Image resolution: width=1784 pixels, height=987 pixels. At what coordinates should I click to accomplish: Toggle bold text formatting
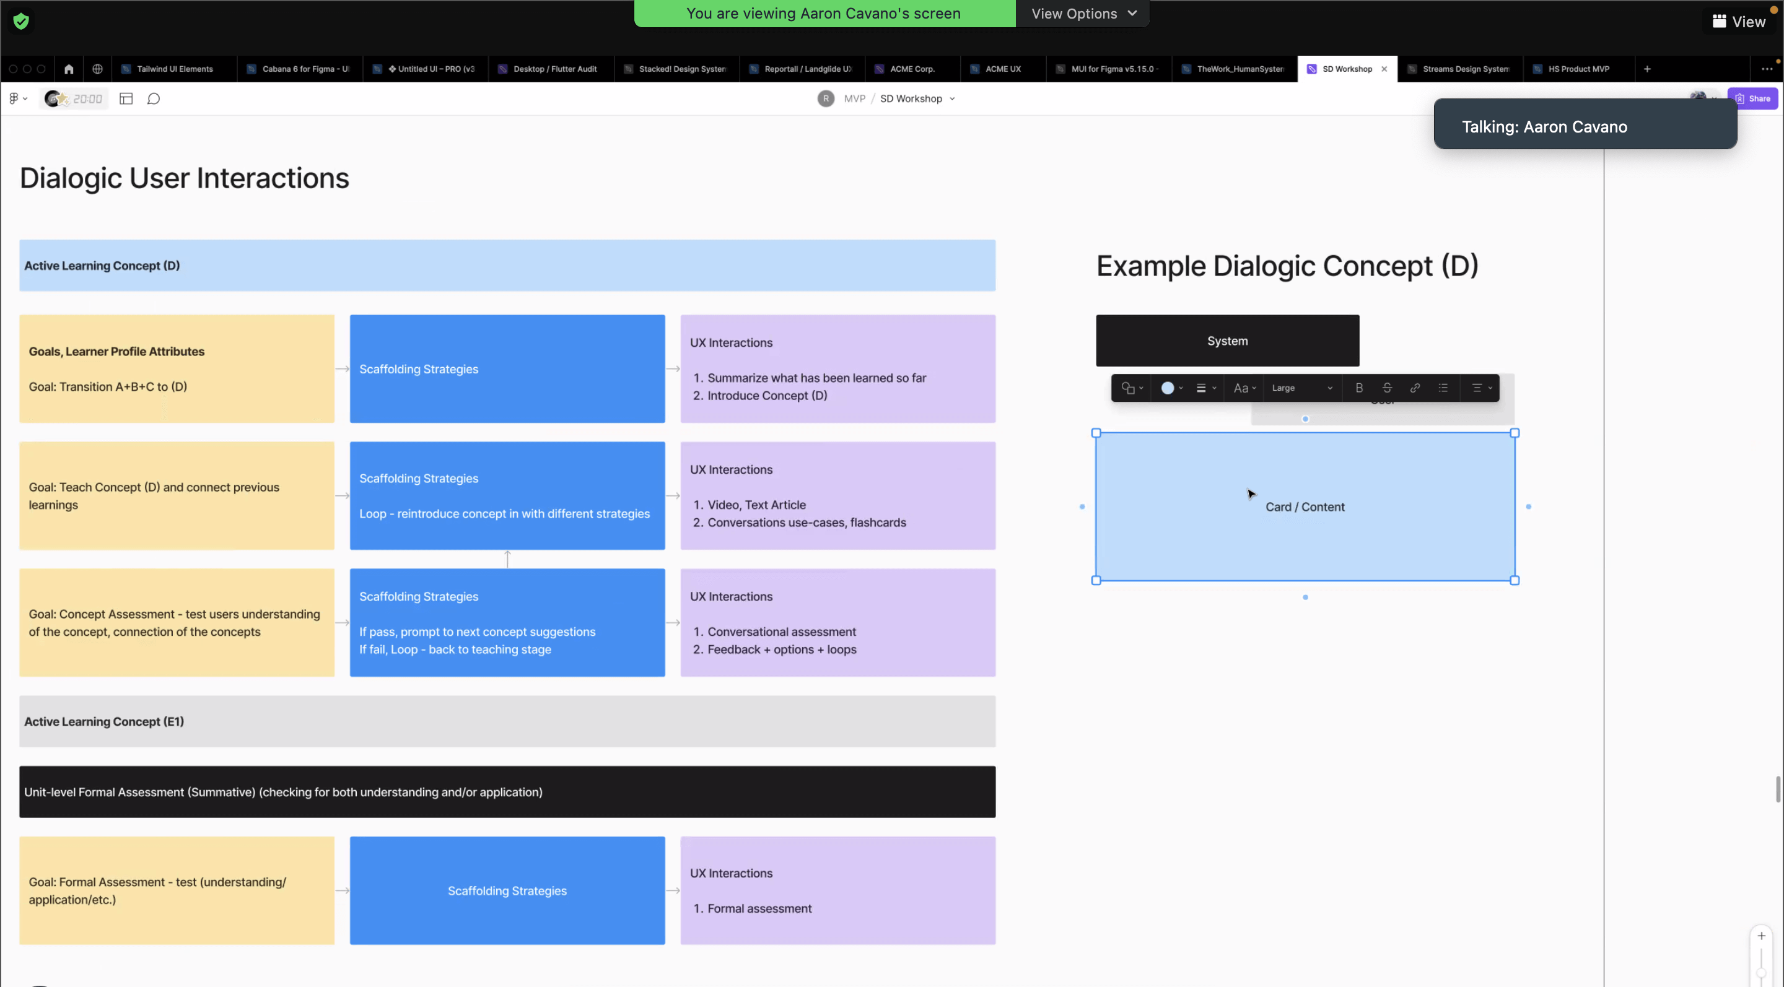[1359, 388]
